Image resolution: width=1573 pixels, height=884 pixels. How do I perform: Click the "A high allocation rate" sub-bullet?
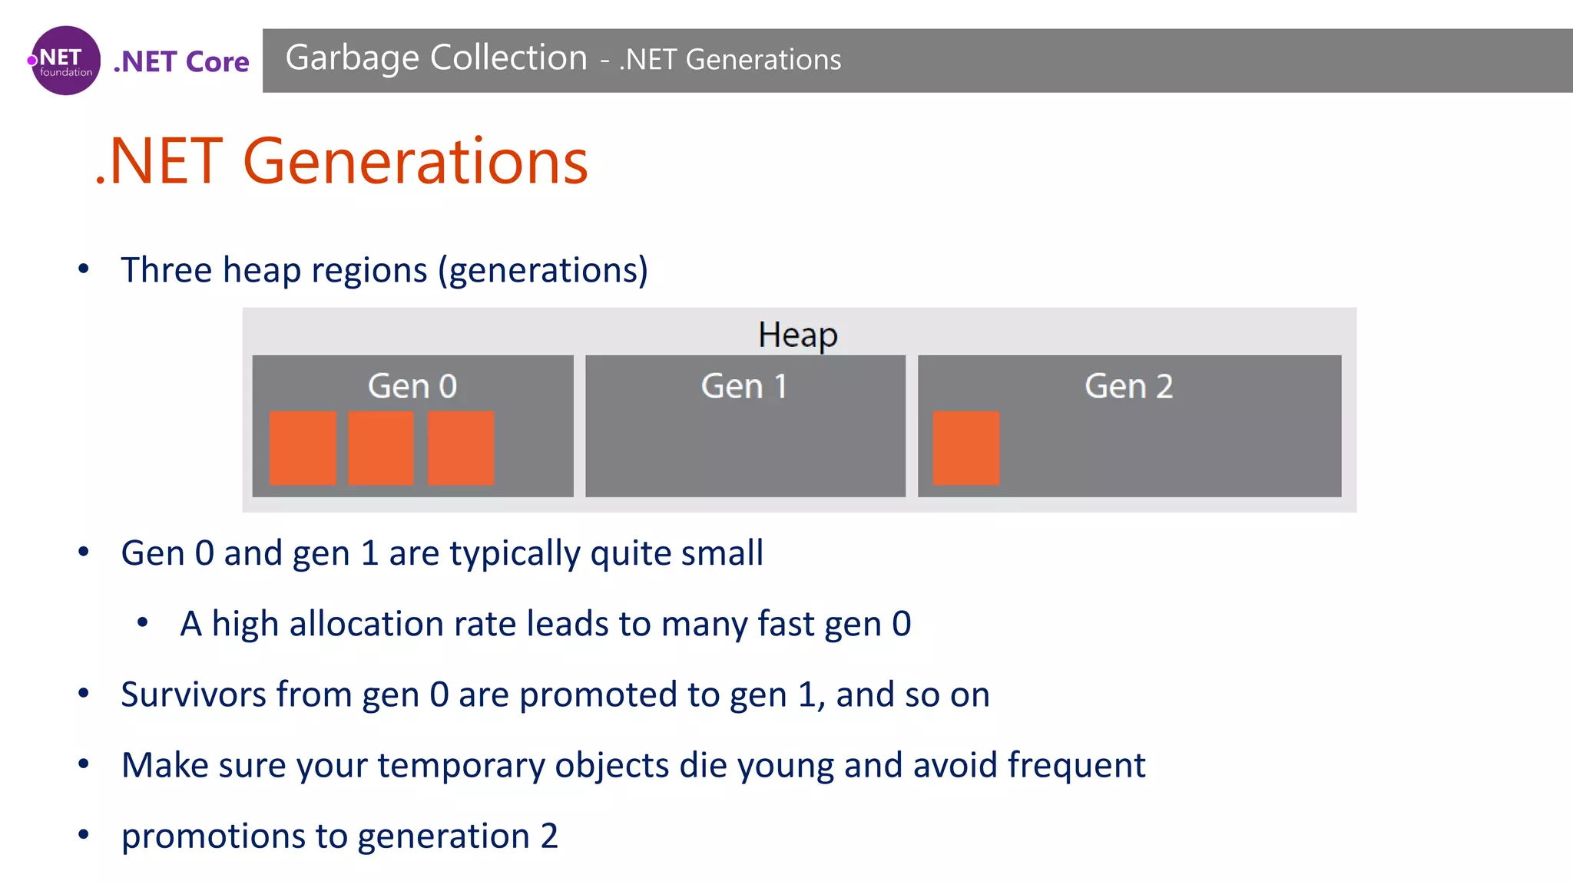click(x=545, y=624)
